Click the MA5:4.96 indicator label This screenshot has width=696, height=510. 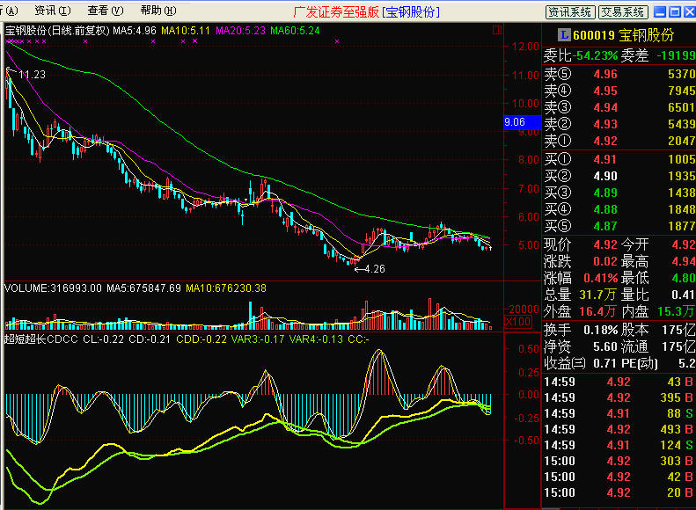click(x=135, y=31)
